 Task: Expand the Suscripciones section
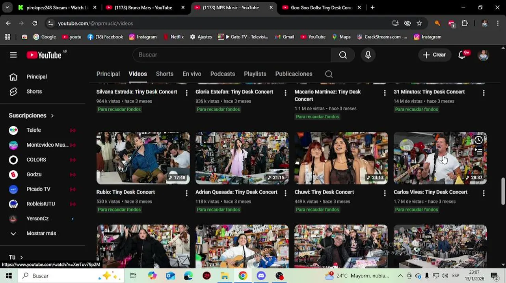click(x=32, y=116)
